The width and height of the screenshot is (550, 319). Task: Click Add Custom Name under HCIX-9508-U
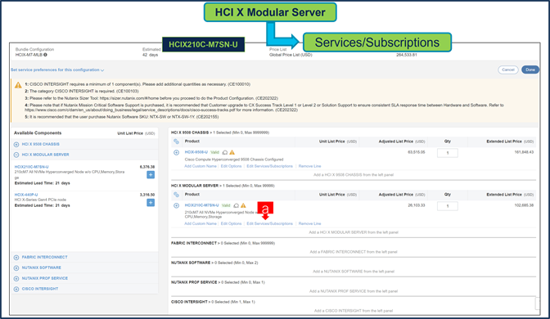click(201, 166)
